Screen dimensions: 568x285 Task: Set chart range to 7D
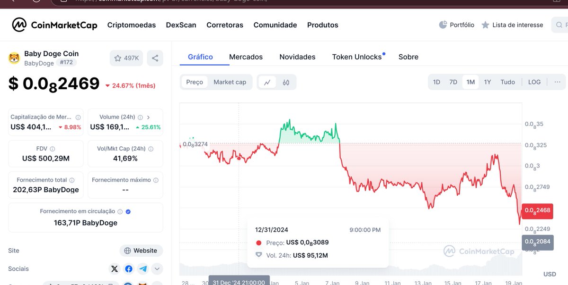(453, 82)
